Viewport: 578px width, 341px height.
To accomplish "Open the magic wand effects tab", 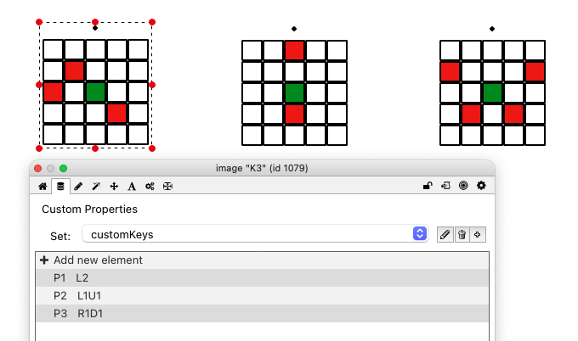I will click(96, 185).
